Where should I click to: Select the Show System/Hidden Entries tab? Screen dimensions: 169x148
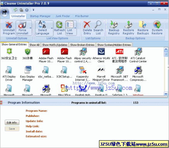[x=114, y=45]
